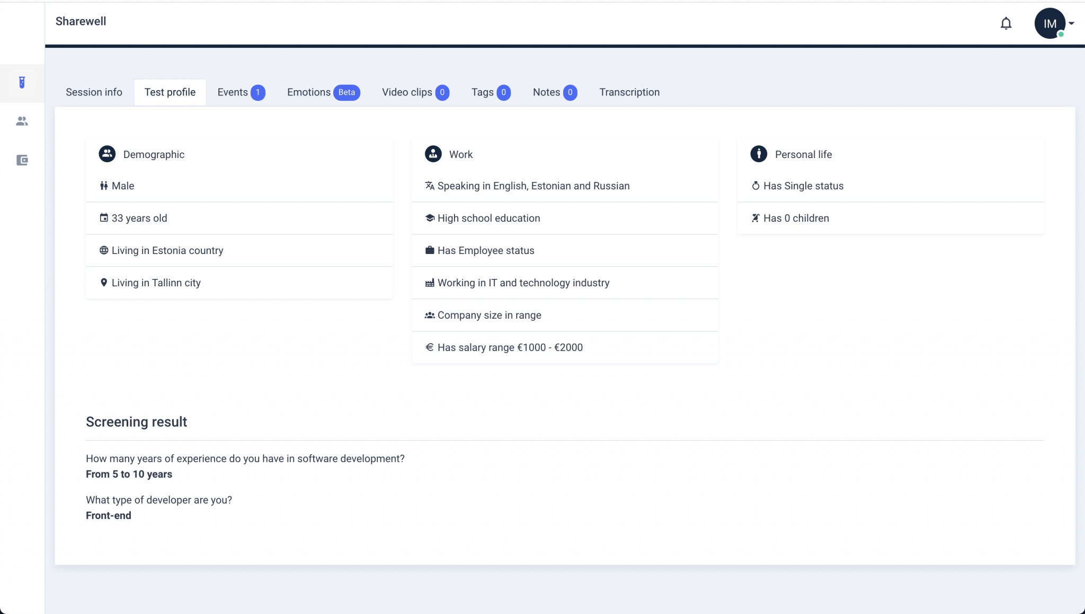Image resolution: width=1085 pixels, height=614 pixels.
Task: Click the Personal life info icon
Action: click(758, 154)
